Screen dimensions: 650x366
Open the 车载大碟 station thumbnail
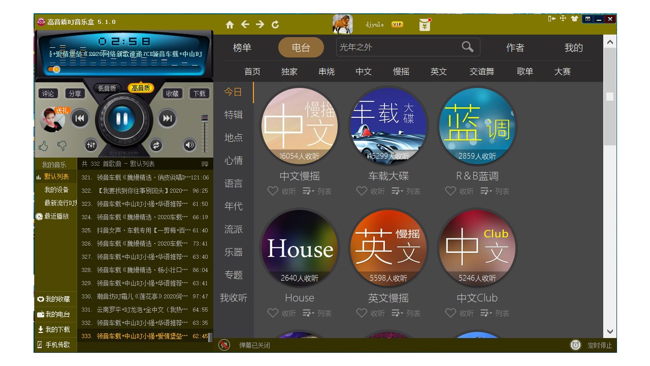click(388, 126)
